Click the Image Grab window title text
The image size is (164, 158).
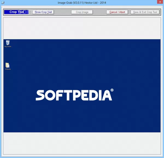pos(82,3)
